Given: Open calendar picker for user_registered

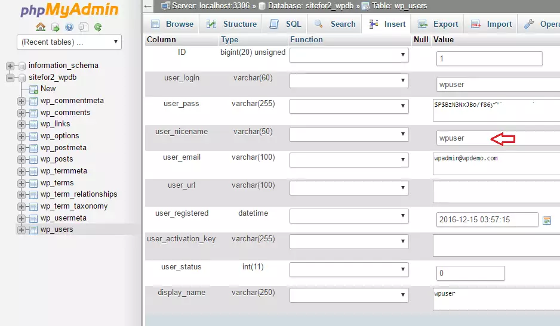Looking at the screenshot, I should click(547, 221).
